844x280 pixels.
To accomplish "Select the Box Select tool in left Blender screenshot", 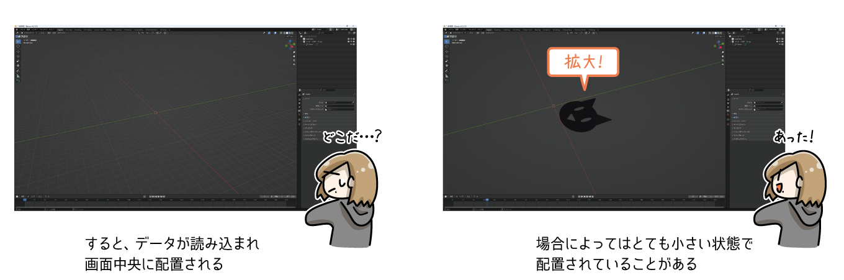I will 18,41.
